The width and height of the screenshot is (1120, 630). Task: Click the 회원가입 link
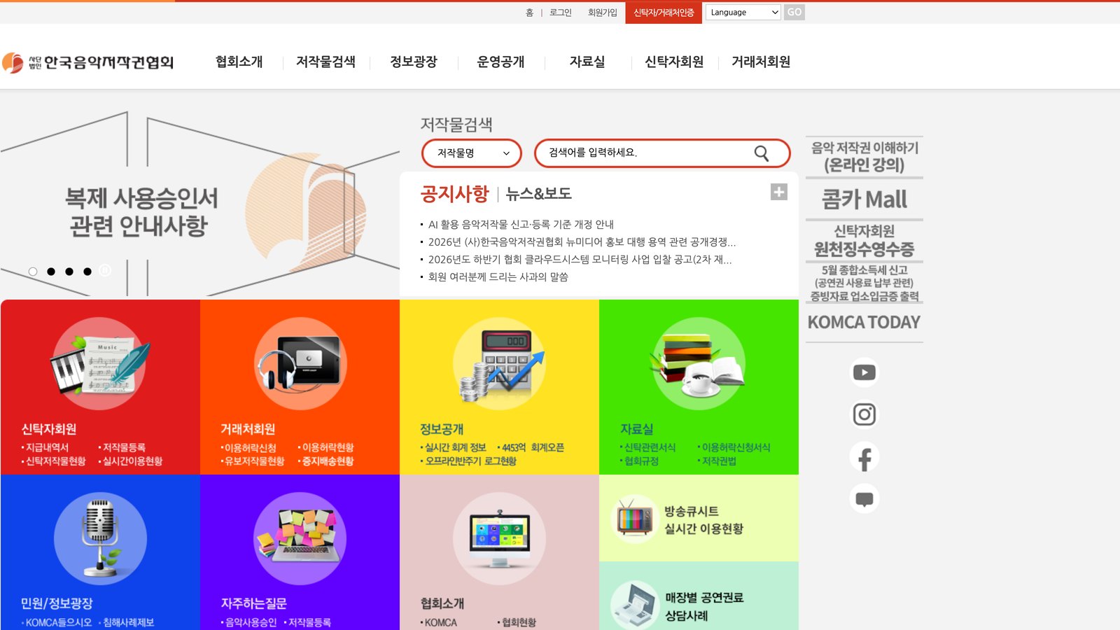coord(603,13)
